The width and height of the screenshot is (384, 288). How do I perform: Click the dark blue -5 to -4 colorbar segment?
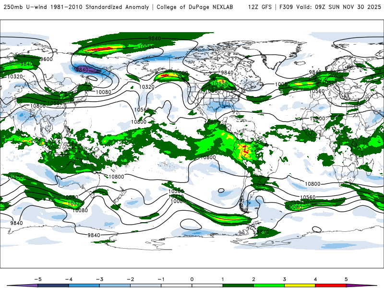(53, 286)
